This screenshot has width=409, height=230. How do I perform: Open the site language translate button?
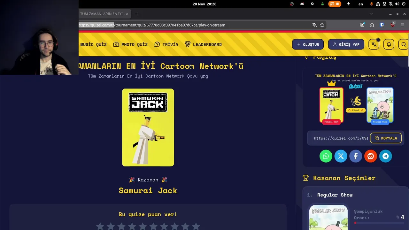pos(374,44)
